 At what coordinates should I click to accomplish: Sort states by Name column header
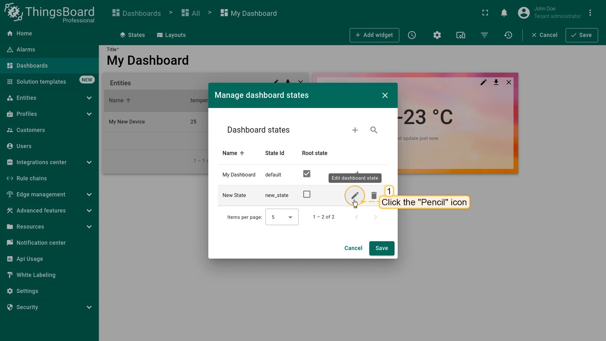tap(230, 153)
